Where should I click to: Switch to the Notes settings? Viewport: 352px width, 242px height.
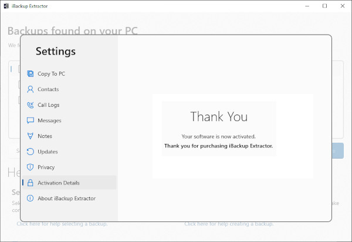point(45,136)
